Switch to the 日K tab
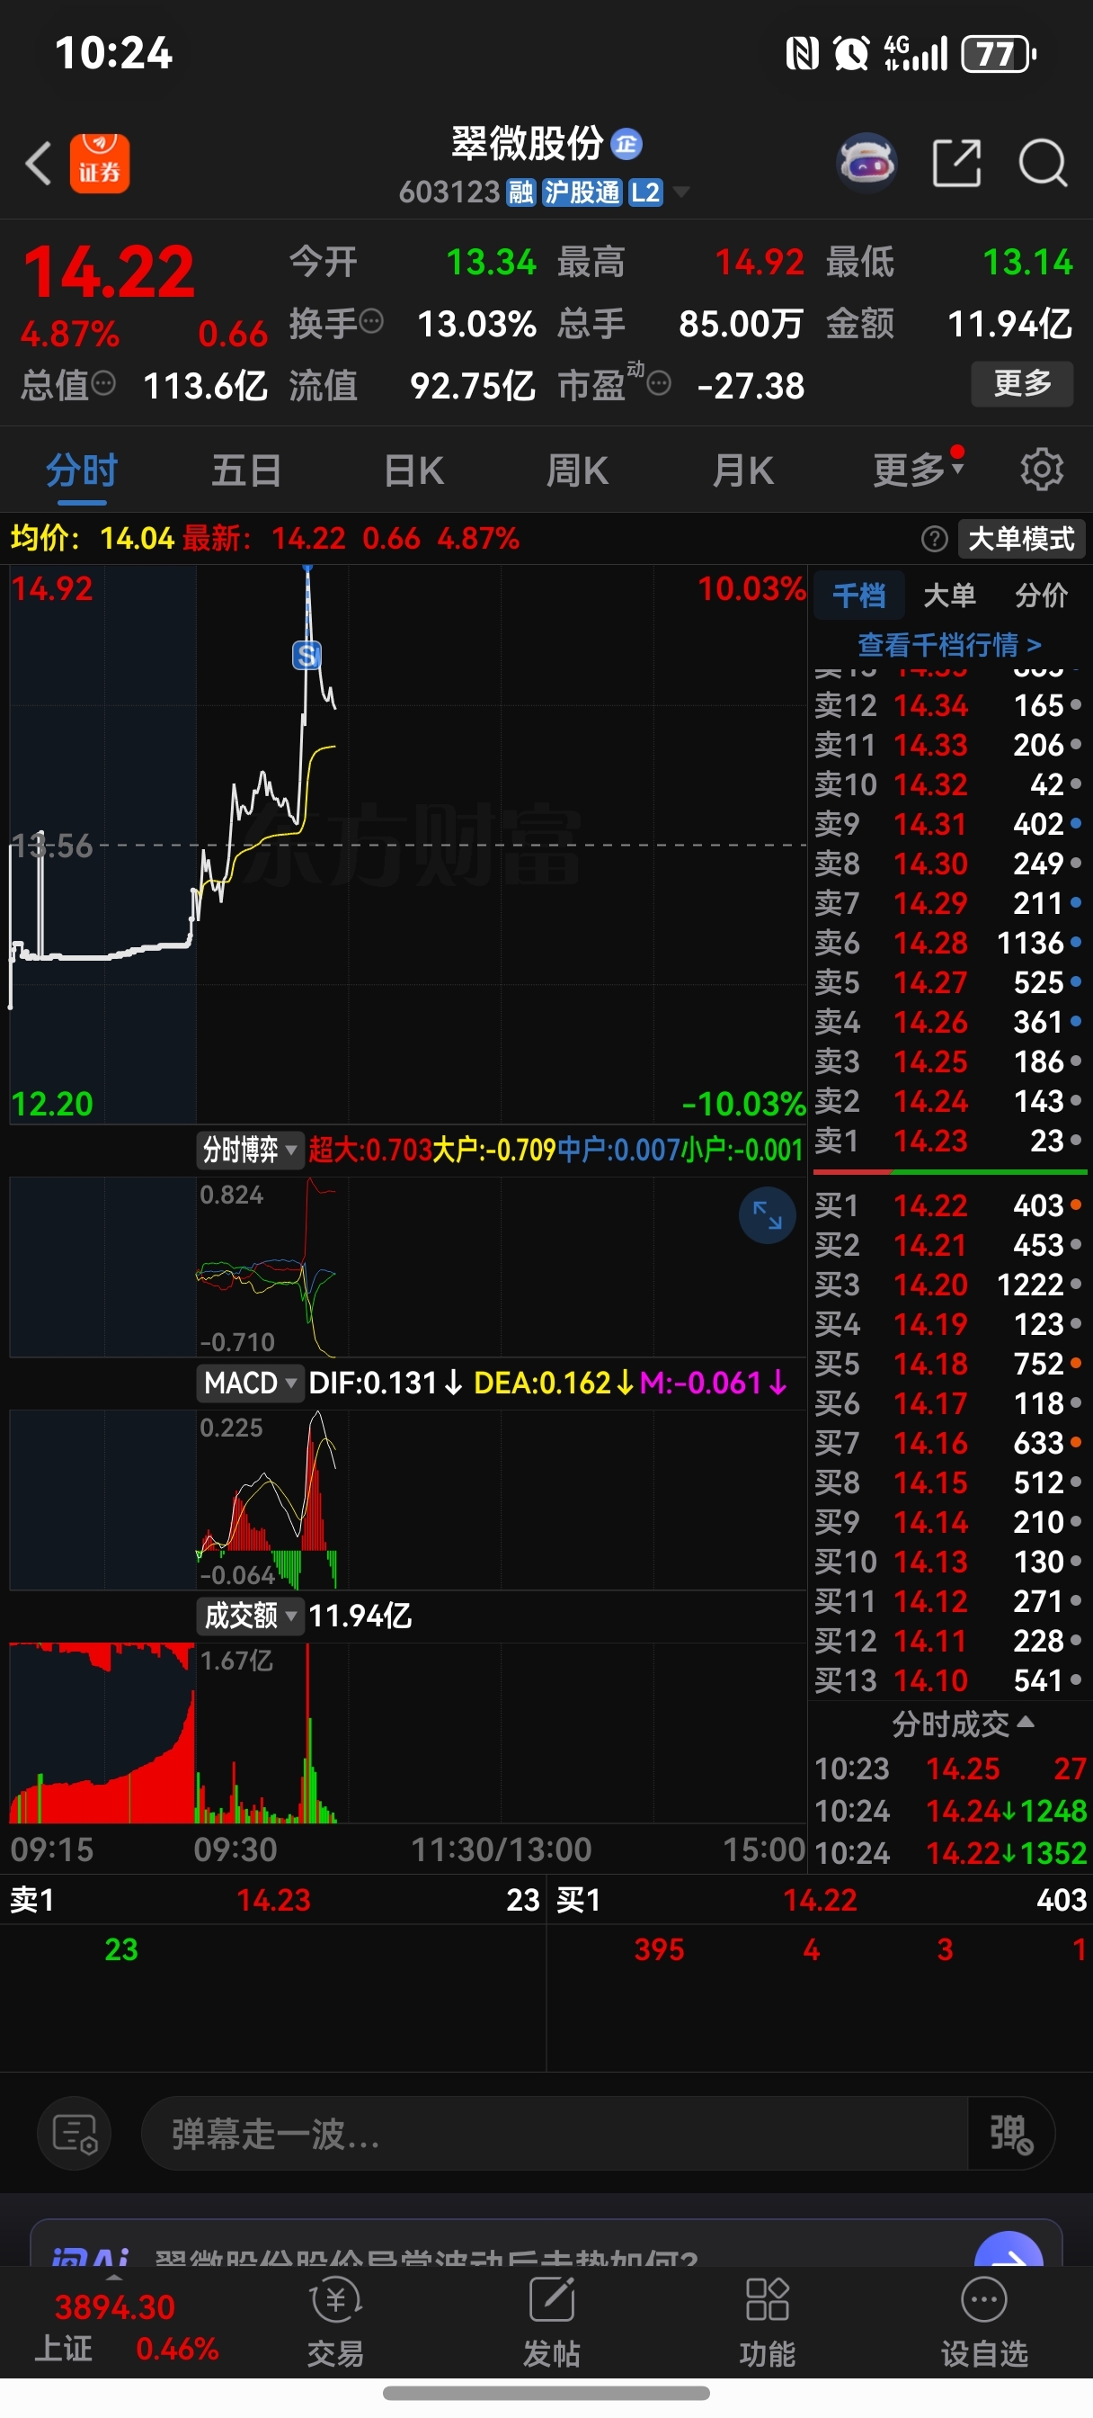 coord(413,470)
